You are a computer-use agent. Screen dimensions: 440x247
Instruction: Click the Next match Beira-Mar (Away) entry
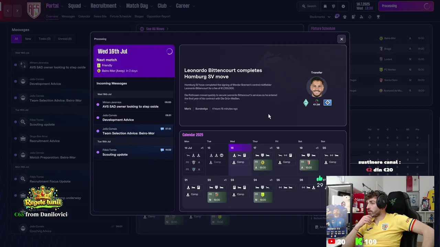click(x=117, y=71)
